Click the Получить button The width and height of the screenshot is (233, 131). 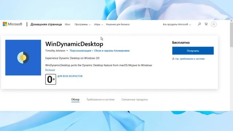193,51
